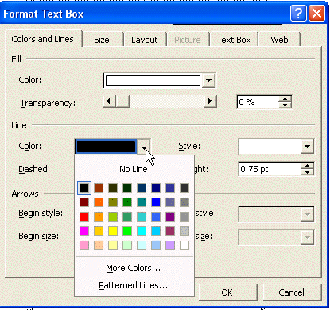Click the Help question mark icon
Viewport: 330px width, 310px height.
coord(298,13)
